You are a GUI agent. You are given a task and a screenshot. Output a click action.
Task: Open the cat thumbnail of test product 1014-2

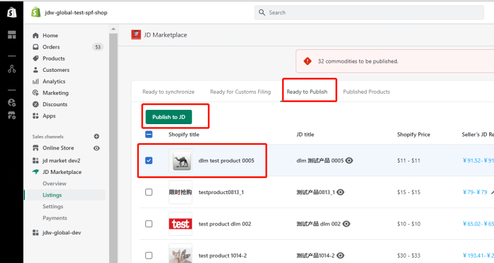pos(180,254)
